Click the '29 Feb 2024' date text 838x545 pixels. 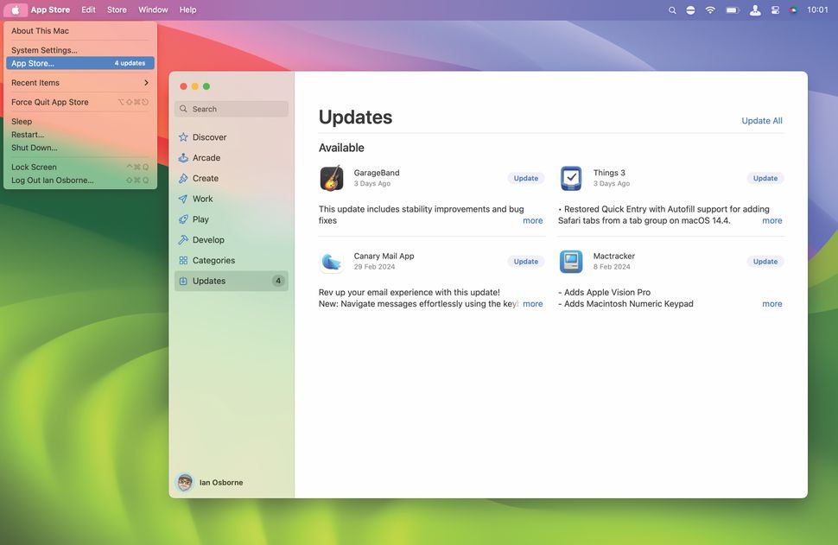pyautogui.click(x=374, y=267)
